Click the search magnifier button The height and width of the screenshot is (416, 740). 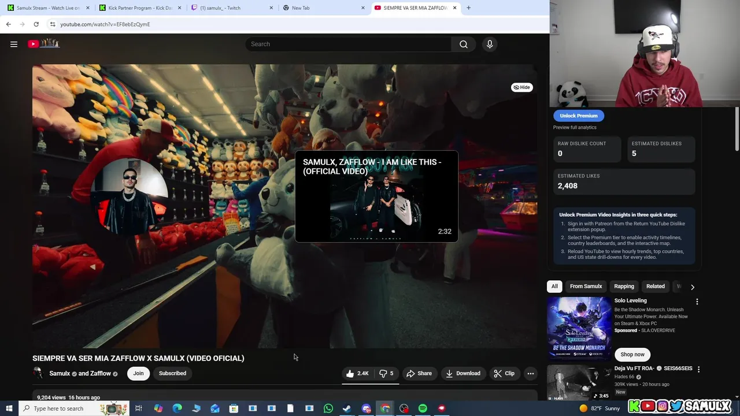point(464,44)
